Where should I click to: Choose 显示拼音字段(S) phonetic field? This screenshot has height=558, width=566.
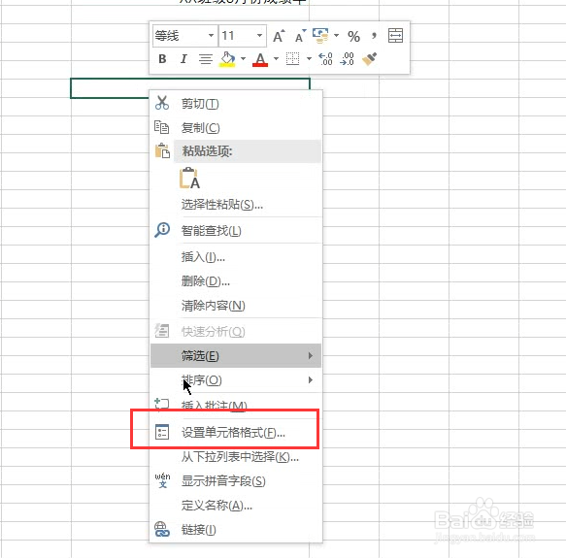pyautogui.click(x=236, y=480)
